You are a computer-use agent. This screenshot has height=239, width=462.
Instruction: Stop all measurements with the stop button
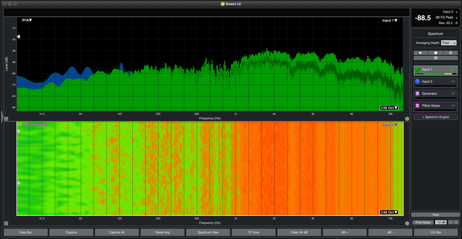click(435, 53)
